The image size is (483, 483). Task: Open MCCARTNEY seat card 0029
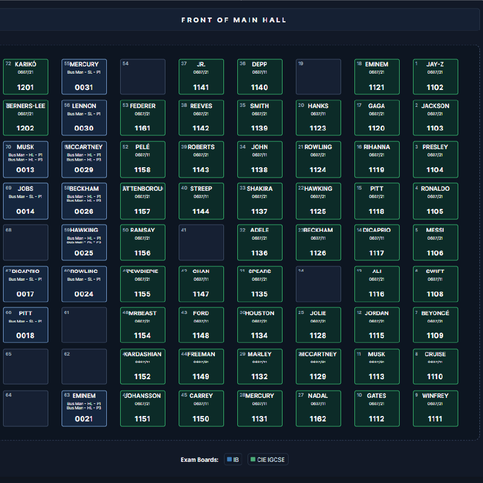tap(84, 159)
